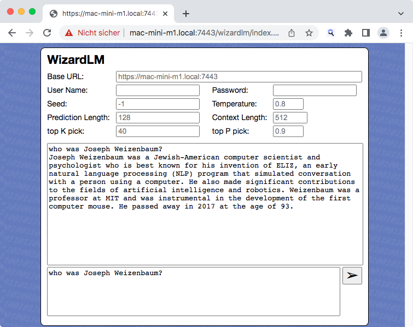This screenshot has width=413, height=327.
Task: Click the top P pick label
Action: coord(230,131)
